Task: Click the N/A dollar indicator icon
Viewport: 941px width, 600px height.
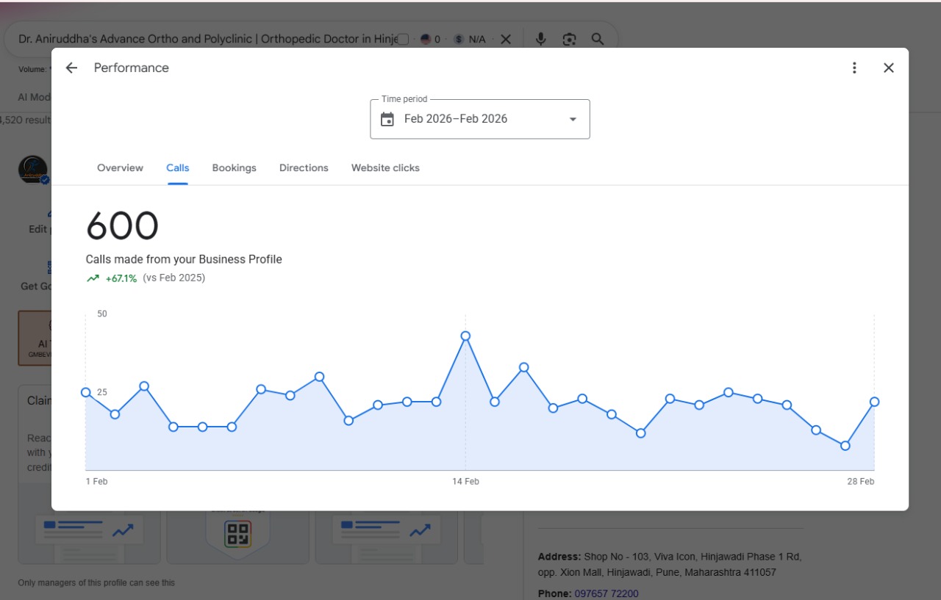Action: [459, 40]
